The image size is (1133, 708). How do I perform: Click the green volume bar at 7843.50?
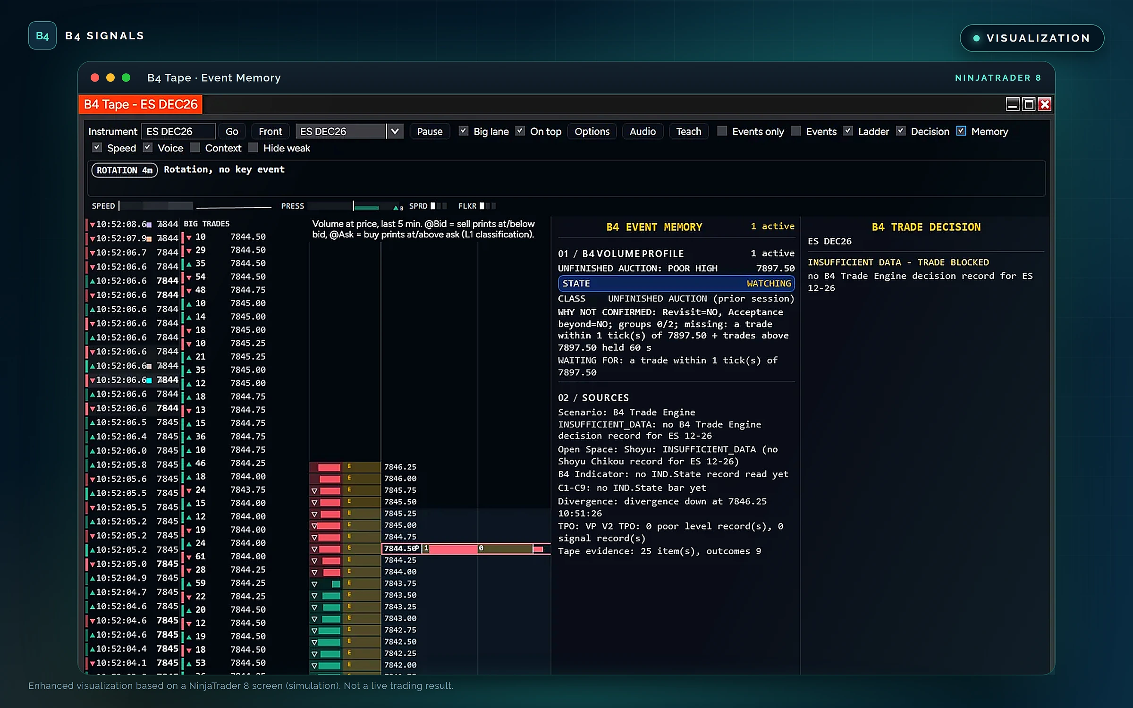tap(331, 596)
